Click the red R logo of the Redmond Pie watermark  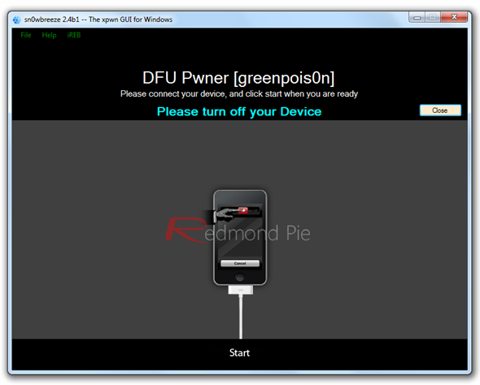pyautogui.click(x=186, y=230)
